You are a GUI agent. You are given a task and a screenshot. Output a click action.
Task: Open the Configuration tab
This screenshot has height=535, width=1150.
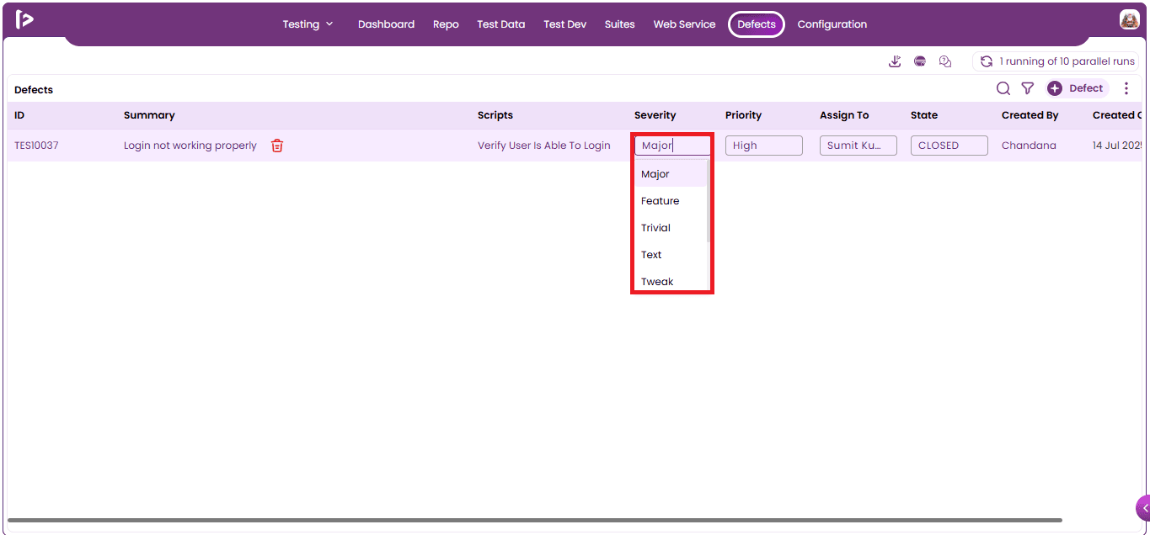tap(832, 24)
